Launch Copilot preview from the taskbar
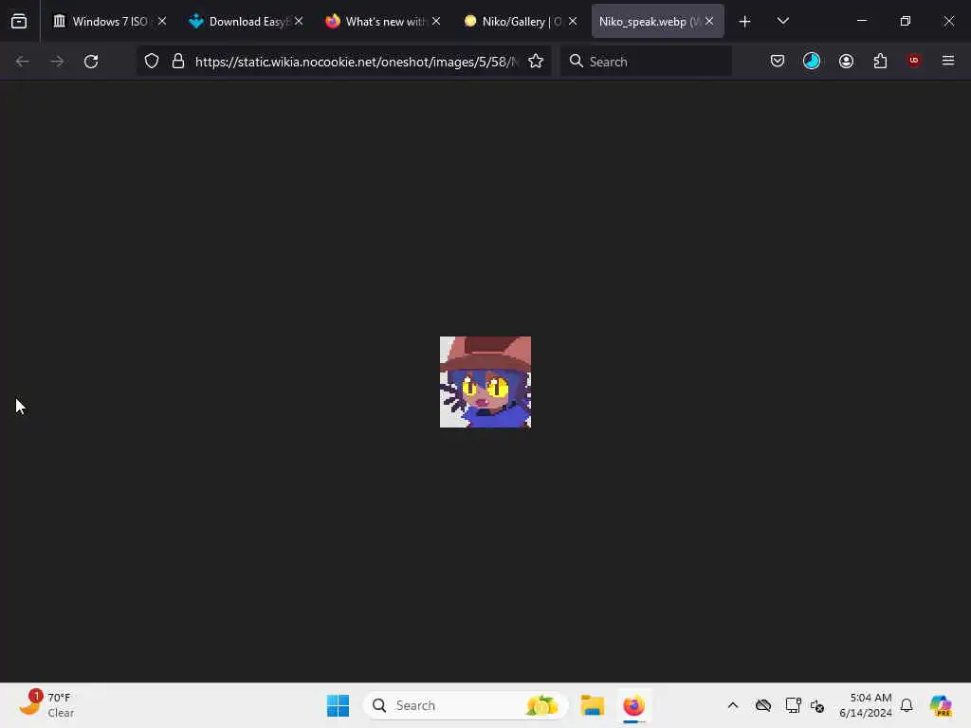The width and height of the screenshot is (971, 728). [x=941, y=705]
